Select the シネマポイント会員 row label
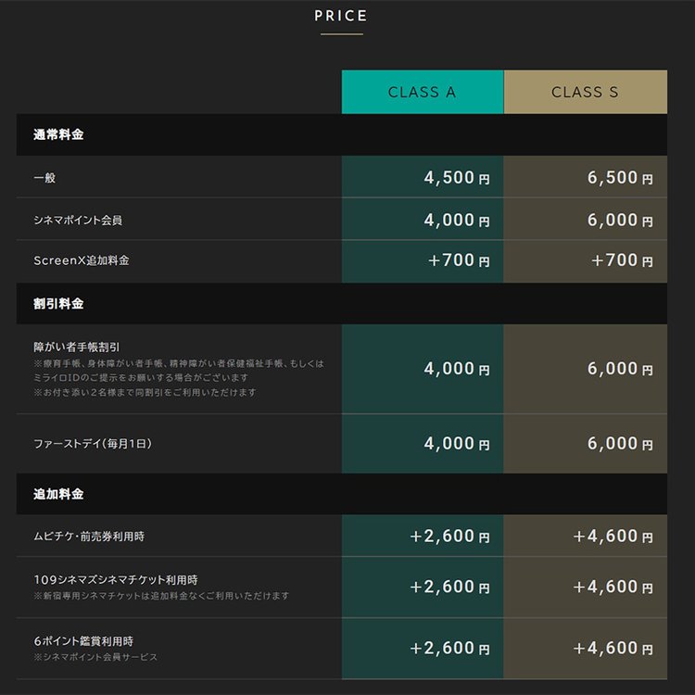Viewport: 695px width, 695px height. pos(78,221)
